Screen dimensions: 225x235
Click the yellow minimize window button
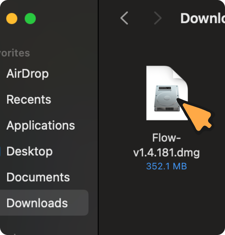(x=12, y=18)
